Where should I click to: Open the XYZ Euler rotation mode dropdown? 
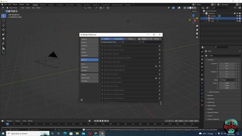coord(227,80)
